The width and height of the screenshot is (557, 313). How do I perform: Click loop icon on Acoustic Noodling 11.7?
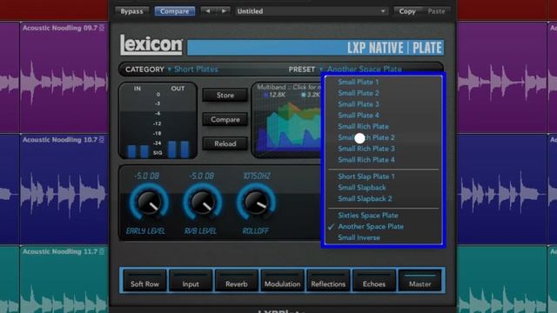102,251
